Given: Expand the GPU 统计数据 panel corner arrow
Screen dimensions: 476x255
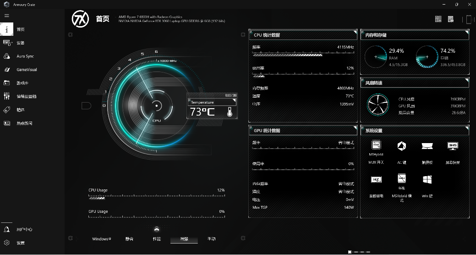Looking at the screenshot, I should click(x=355, y=127).
